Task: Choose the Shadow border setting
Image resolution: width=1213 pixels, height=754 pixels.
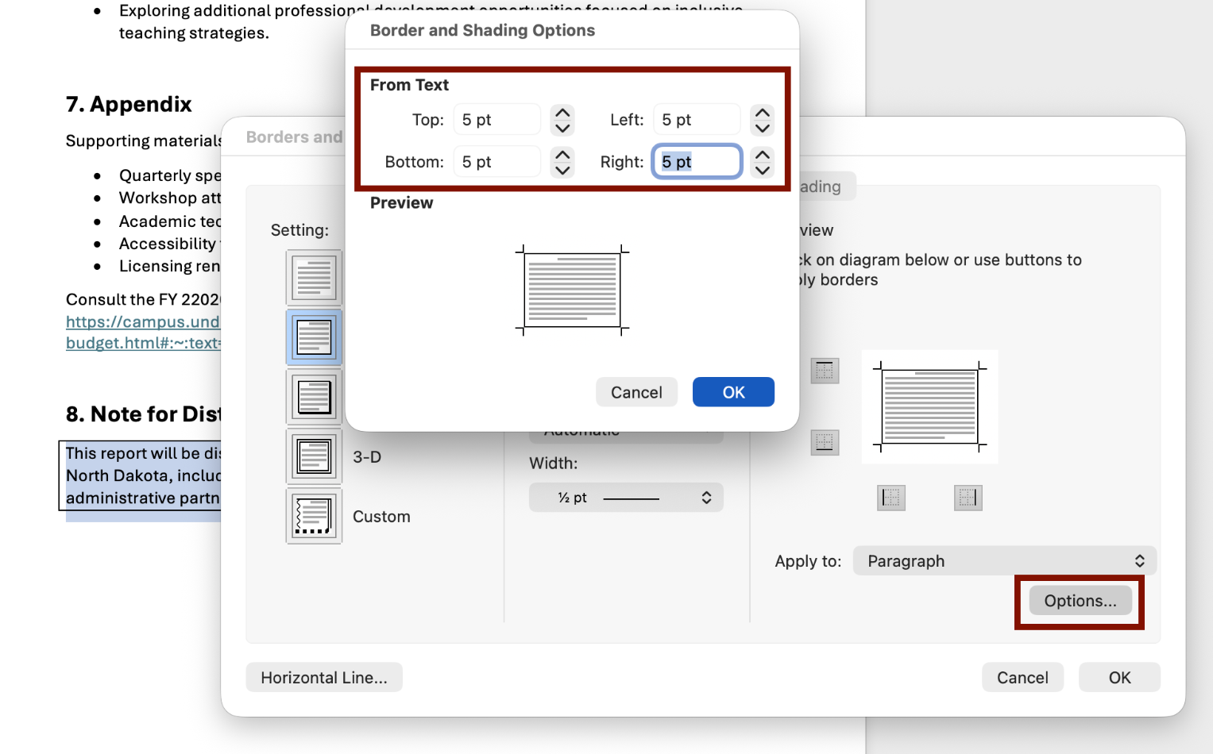Action: [314, 395]
